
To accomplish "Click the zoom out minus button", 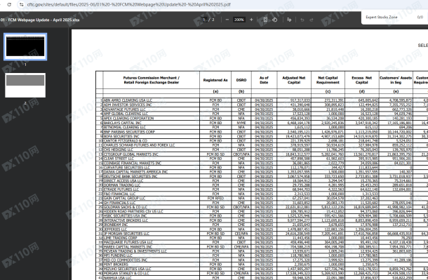I will coord(227,20).
